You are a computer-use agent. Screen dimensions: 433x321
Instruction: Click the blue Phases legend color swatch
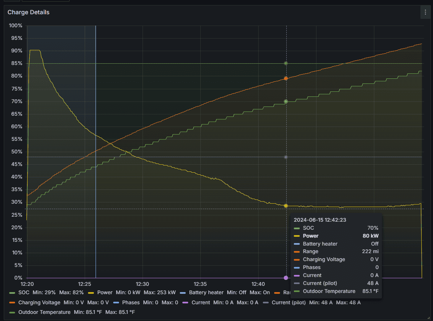[x=116, y=303]
